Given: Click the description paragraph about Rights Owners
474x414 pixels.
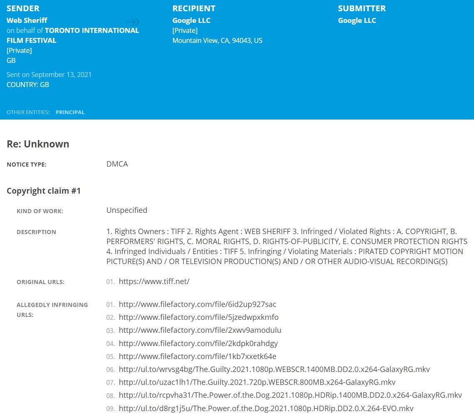Looking at the screenshot, I should click(x=287, y=246).
